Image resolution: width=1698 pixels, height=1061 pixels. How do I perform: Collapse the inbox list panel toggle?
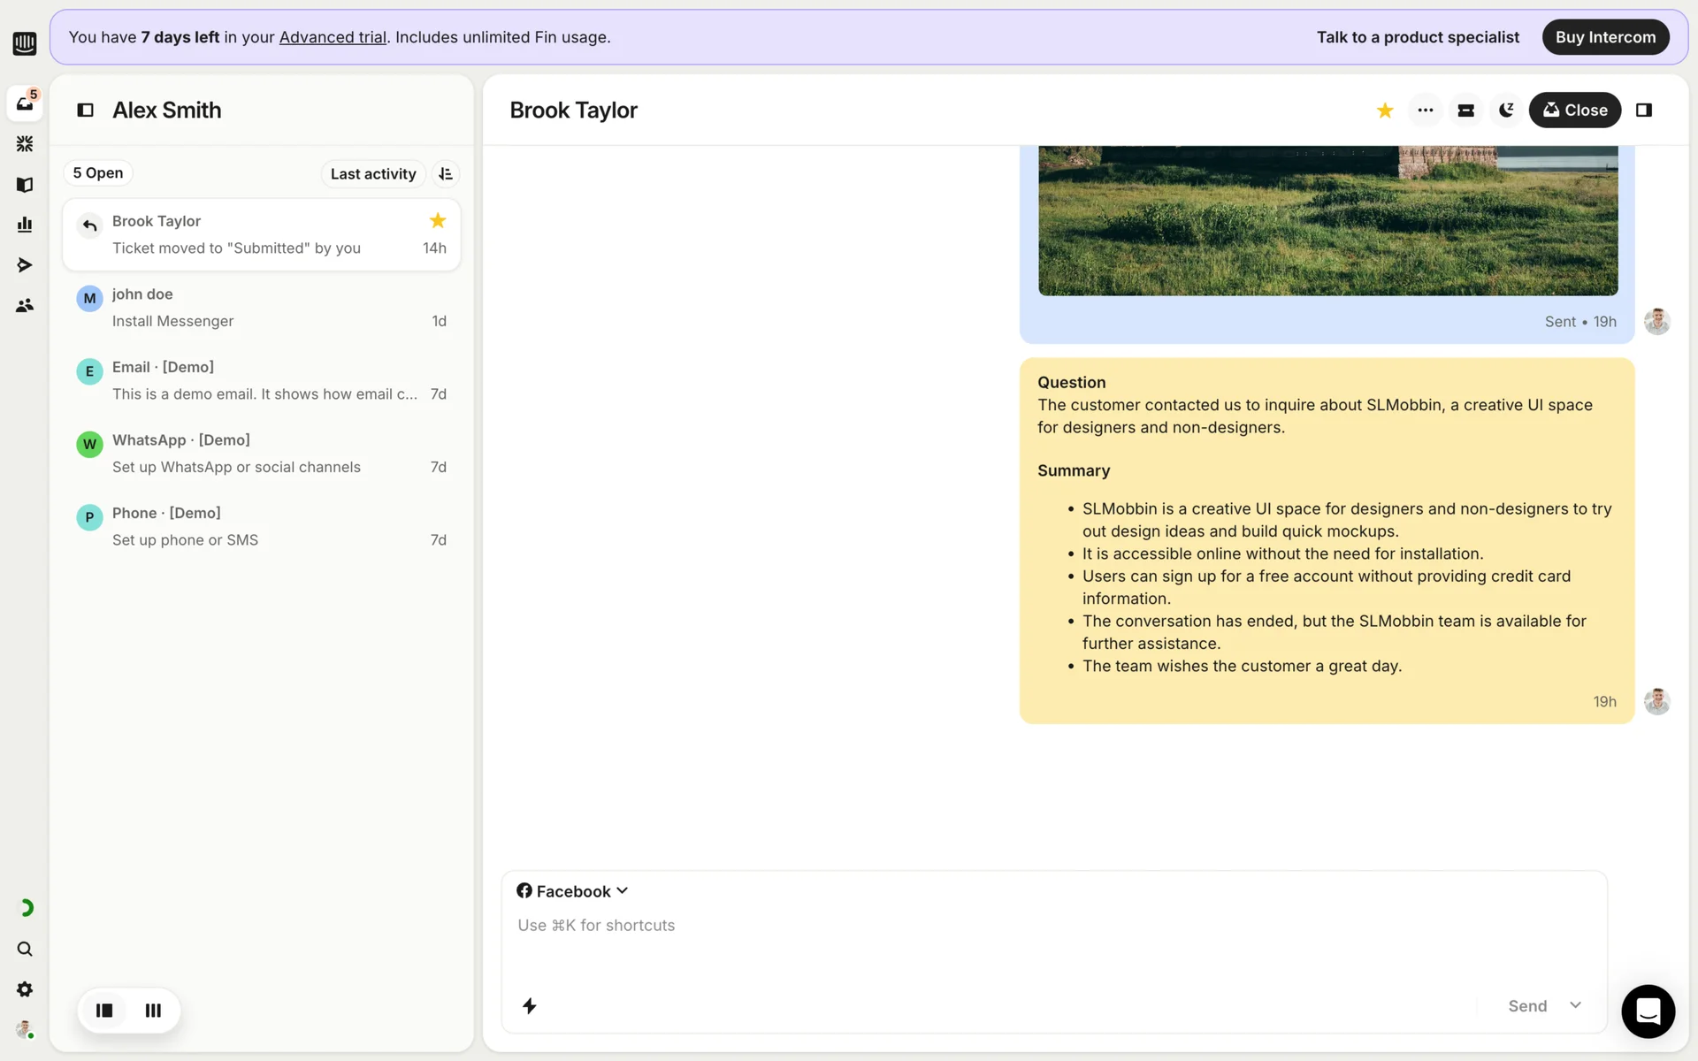(86, 110)
